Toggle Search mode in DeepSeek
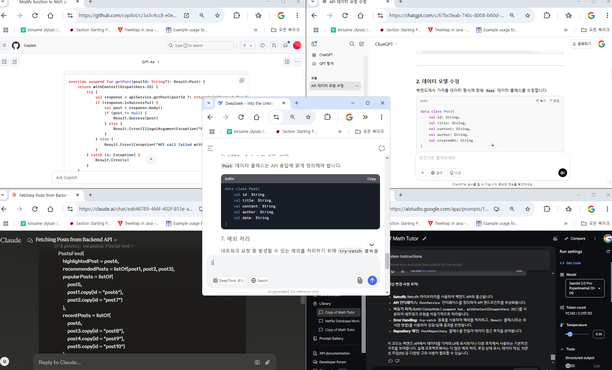The height and width of the screenshot is (370, 612). coord(259,281)
